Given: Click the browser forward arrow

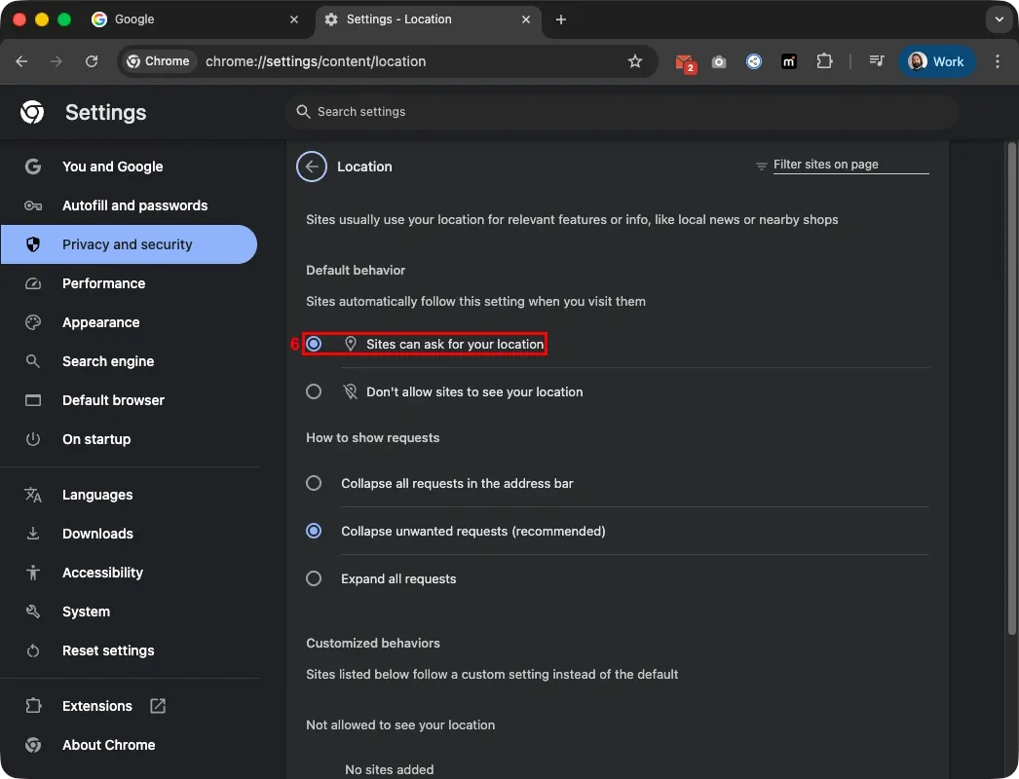Looking at the screenshot, I should coord(57,61).
